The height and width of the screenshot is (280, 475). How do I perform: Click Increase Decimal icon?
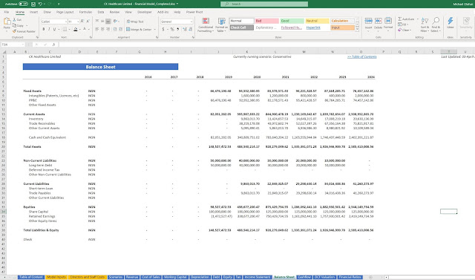click(185, 30)
